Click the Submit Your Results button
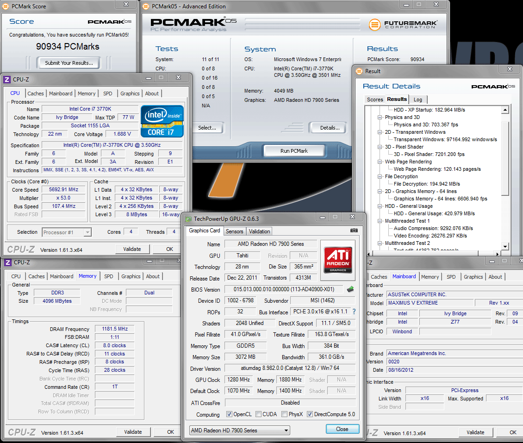523x443 pixels. tap(69, 63)
